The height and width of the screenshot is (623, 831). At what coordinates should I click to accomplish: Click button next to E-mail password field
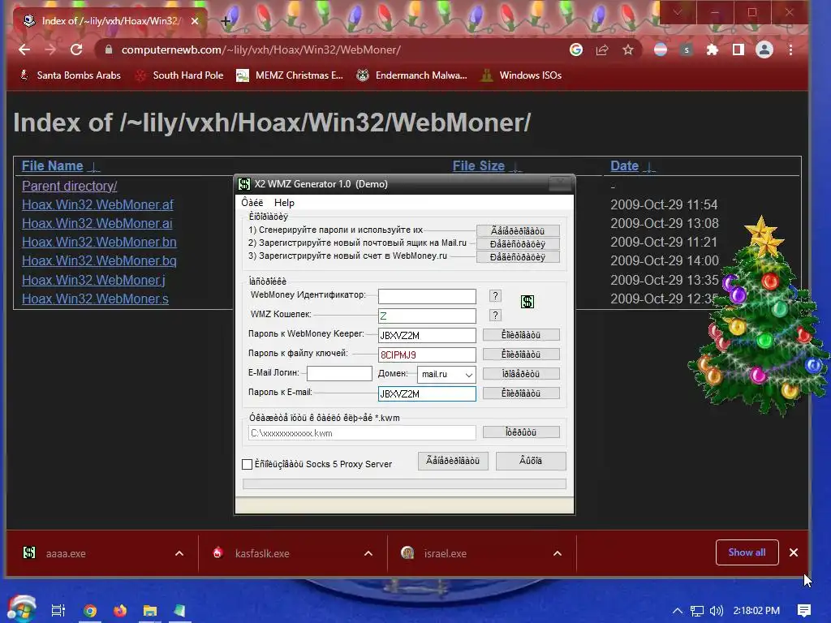coord(521,393)
